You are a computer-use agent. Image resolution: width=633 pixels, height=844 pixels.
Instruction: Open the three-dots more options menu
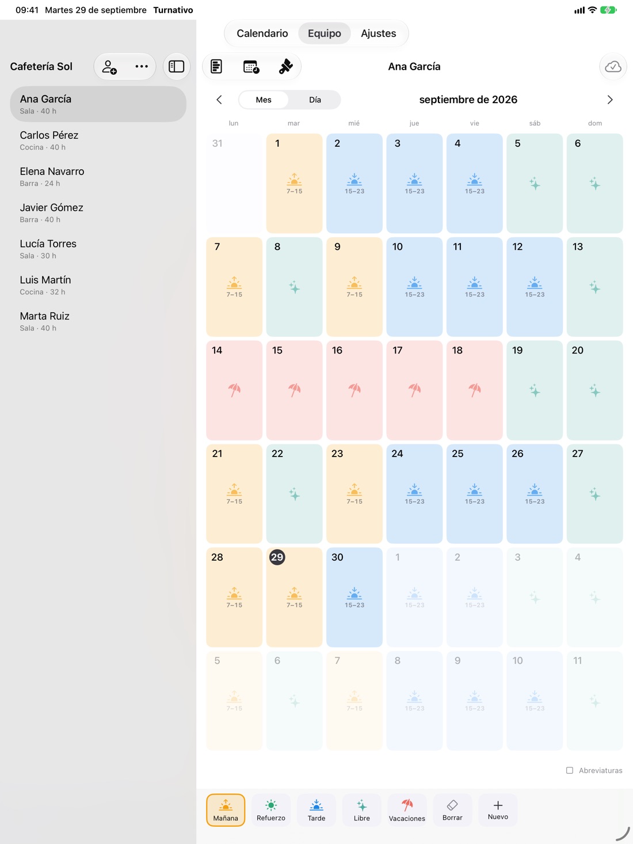pyautogui.click(x=142, y=67)
